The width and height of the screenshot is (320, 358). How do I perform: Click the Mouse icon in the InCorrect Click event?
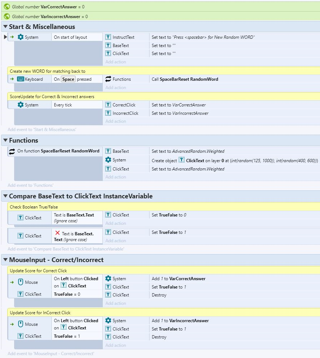point(21,324)
